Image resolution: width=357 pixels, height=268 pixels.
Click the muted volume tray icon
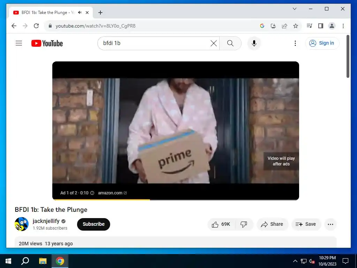pyautogui.click(x=312, y=261)
